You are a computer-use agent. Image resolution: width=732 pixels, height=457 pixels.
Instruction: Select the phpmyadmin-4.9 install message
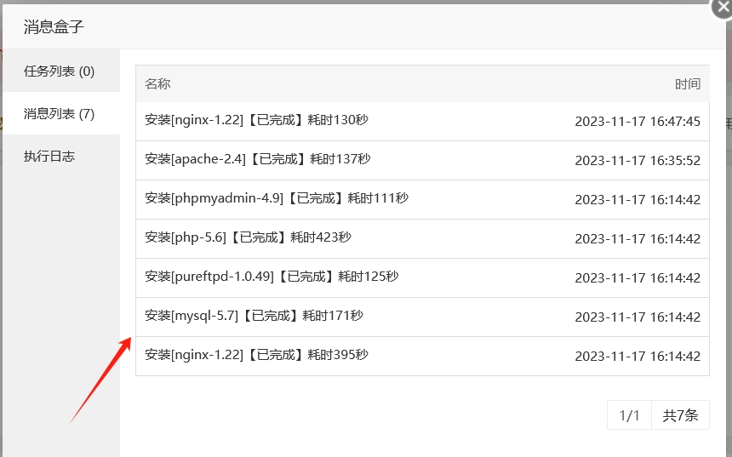pyautogui.click(x=276, y=199)
